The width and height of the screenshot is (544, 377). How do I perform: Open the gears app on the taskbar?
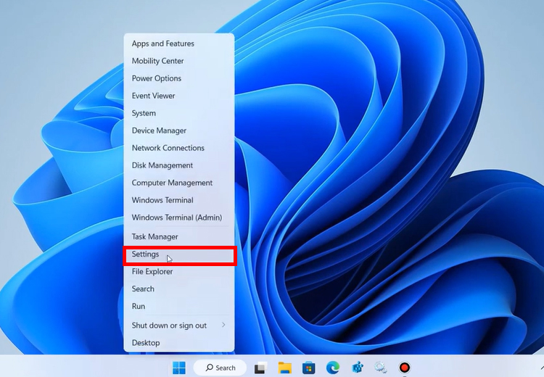381,368
